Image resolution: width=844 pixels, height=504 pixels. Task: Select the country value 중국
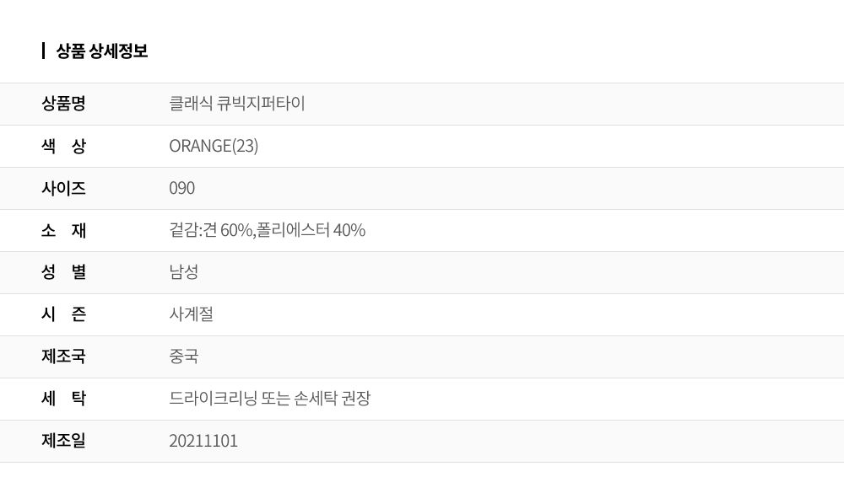tap(184, 357)
